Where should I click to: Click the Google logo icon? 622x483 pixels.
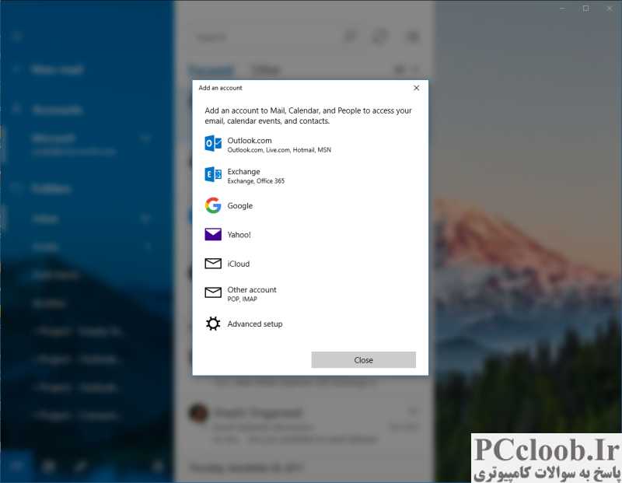click(213, 205)
